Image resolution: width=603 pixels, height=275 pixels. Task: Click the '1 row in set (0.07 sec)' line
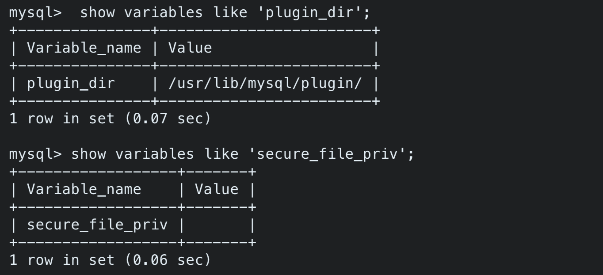(110, 119)
